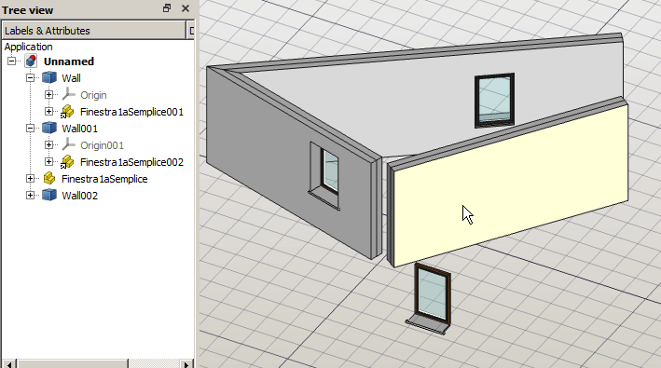The image size is (661, 368).
Task: Expand the Finestra1aSemplice node
Action: [31, 179]
